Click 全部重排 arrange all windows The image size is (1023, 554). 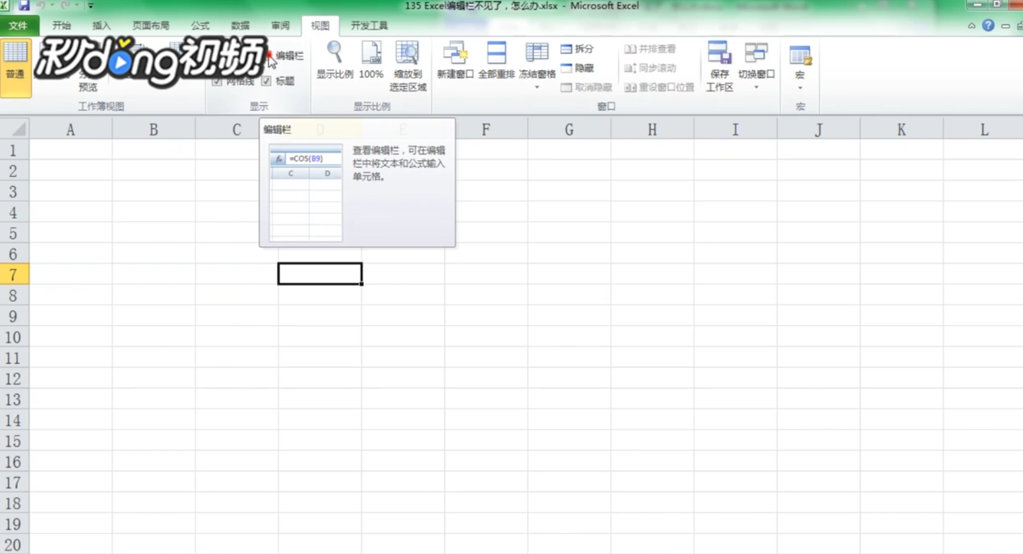[496, 61]
